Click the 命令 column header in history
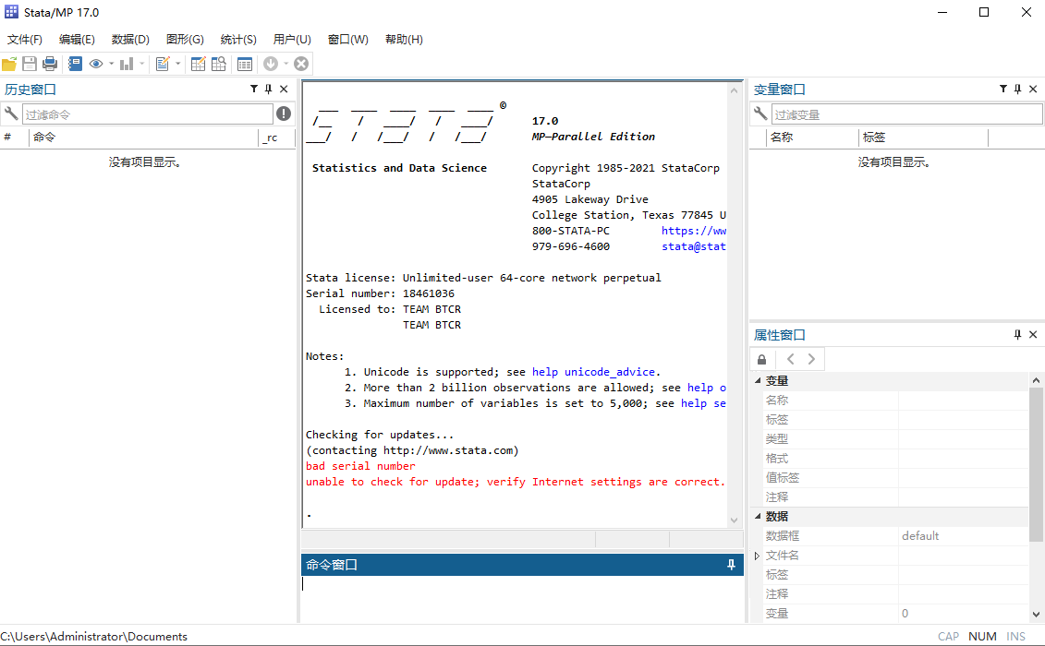 tap(143, 138)
